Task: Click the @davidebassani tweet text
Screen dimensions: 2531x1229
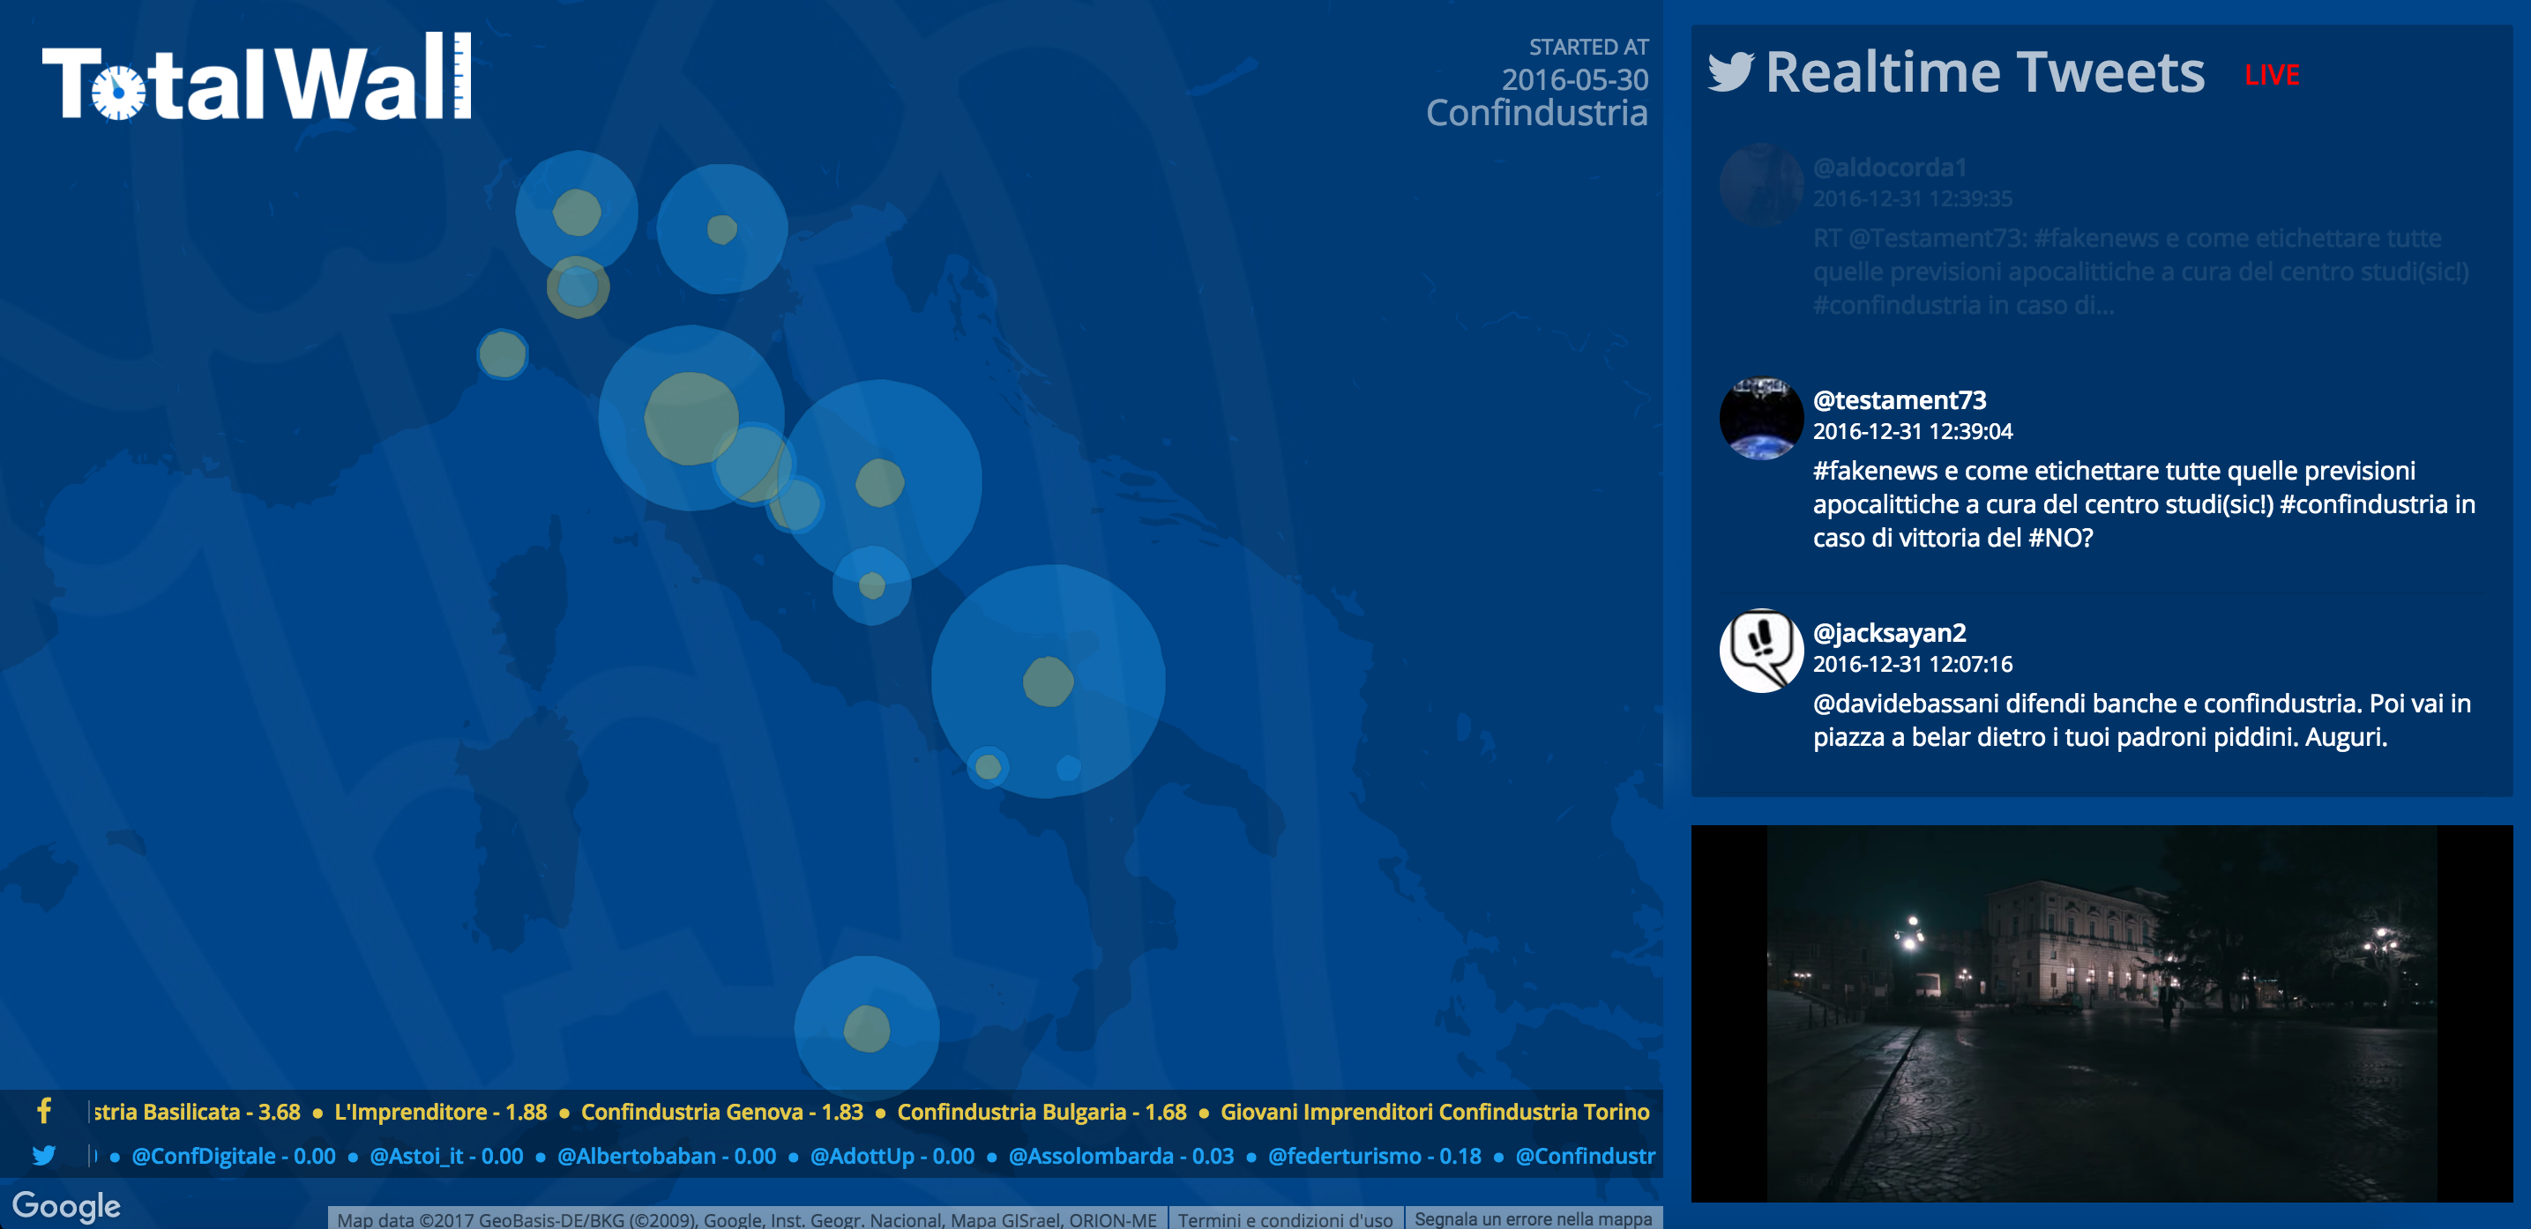Action: click(x=2142, y=720)
